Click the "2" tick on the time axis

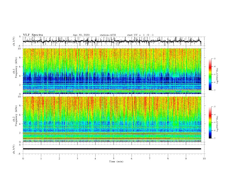59,159
